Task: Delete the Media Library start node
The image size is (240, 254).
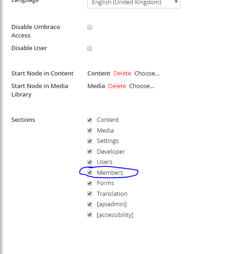Action: coord(117,86)
